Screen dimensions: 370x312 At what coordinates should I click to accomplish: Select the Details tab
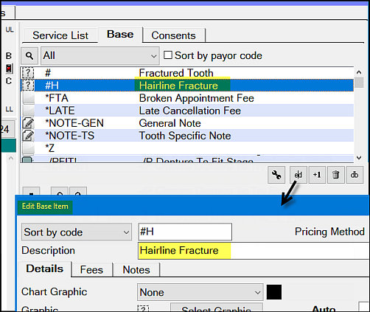[45, 268]
